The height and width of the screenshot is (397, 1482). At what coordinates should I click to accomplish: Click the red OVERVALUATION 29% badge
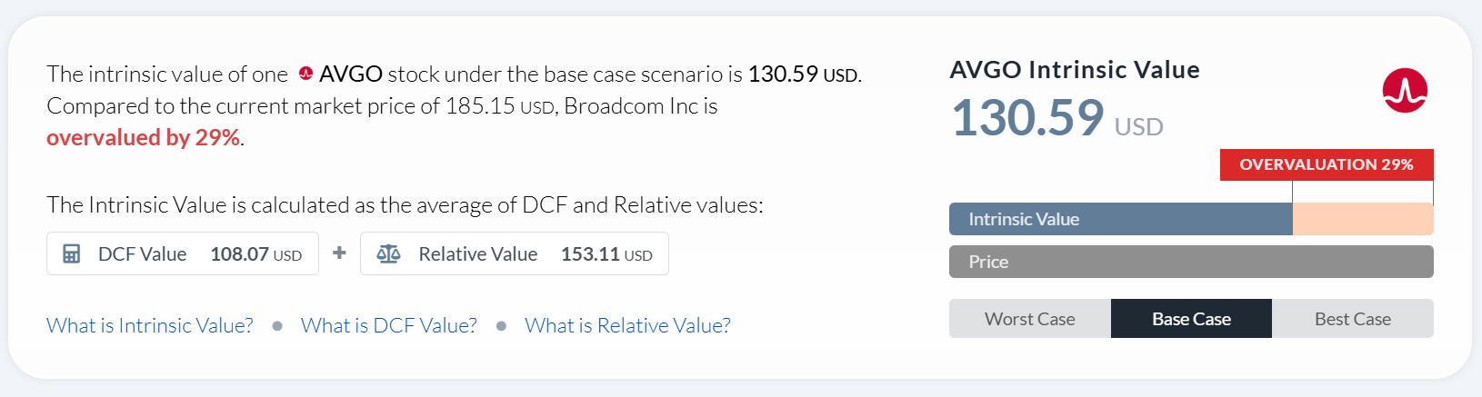pos(1327,164)
